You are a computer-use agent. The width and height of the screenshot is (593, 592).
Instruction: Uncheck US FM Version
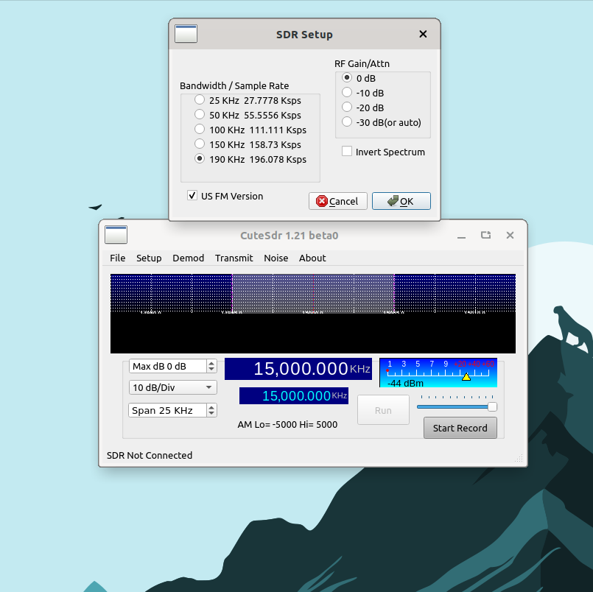coord(192,196)
